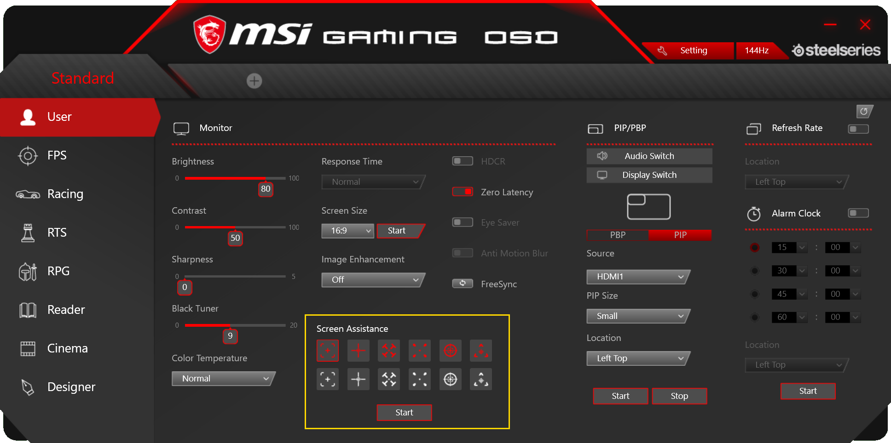Click the PIP layout preview thumbnail

[x=648, y=207]
